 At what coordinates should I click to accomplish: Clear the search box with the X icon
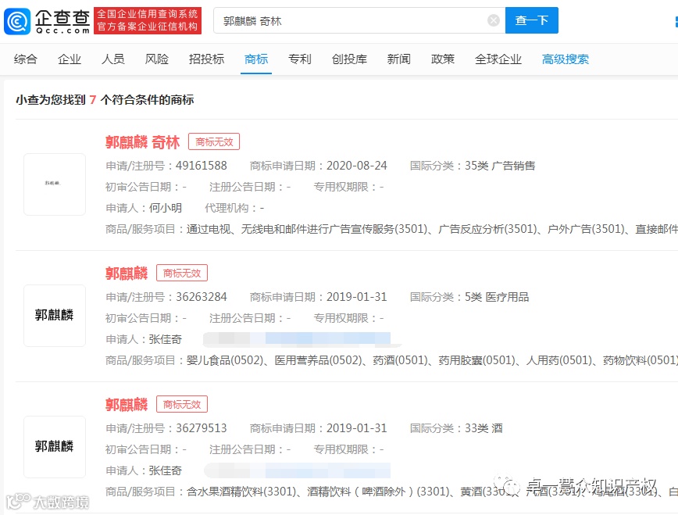tap(494, 20)
